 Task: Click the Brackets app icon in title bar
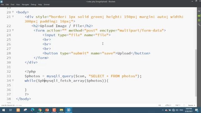click(x=1, y=2)
